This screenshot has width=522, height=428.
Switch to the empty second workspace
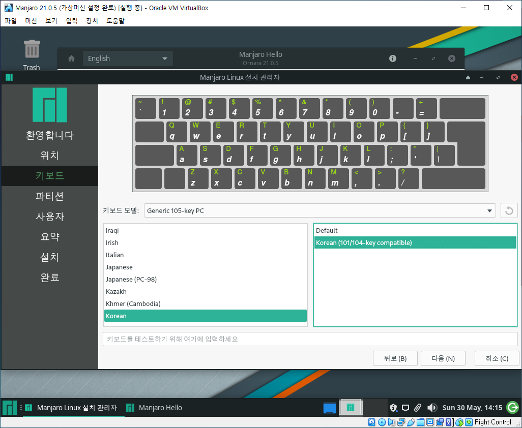tap(375, 407)
